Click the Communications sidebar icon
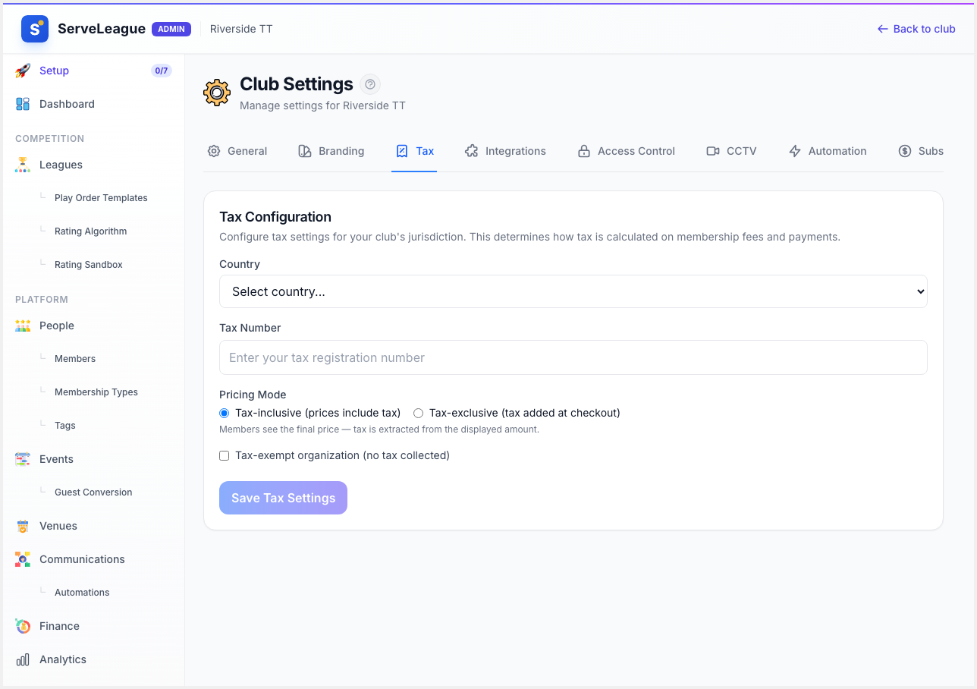The width and height of the screenshot is (977, 689). 23,559
